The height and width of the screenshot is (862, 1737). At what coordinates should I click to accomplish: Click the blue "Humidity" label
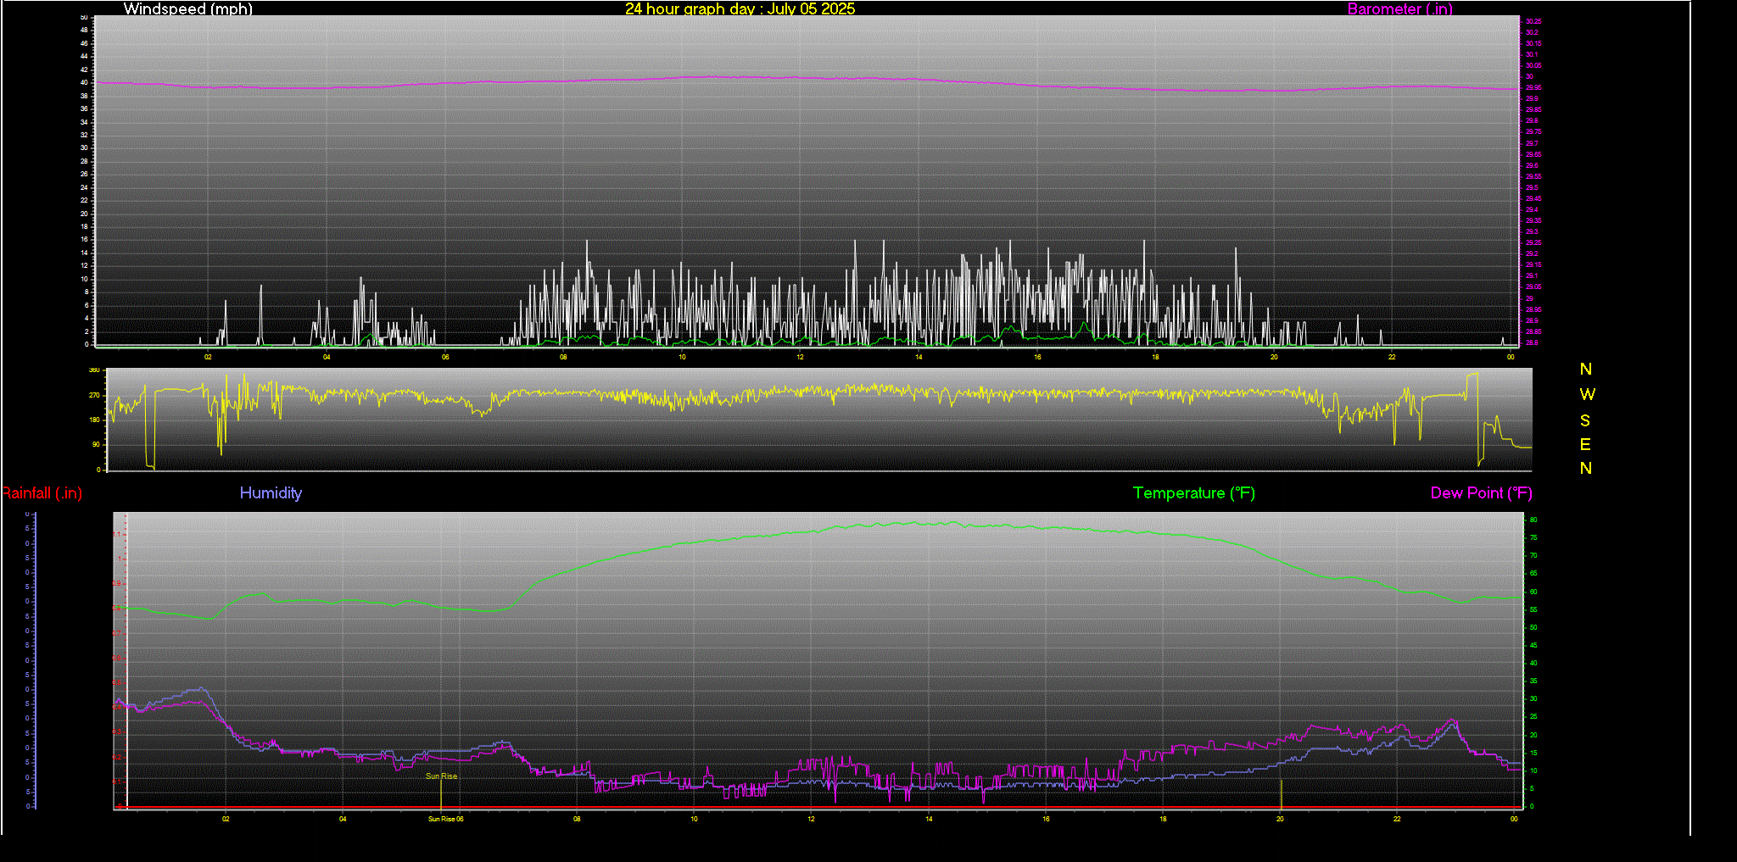pos(271,493)
